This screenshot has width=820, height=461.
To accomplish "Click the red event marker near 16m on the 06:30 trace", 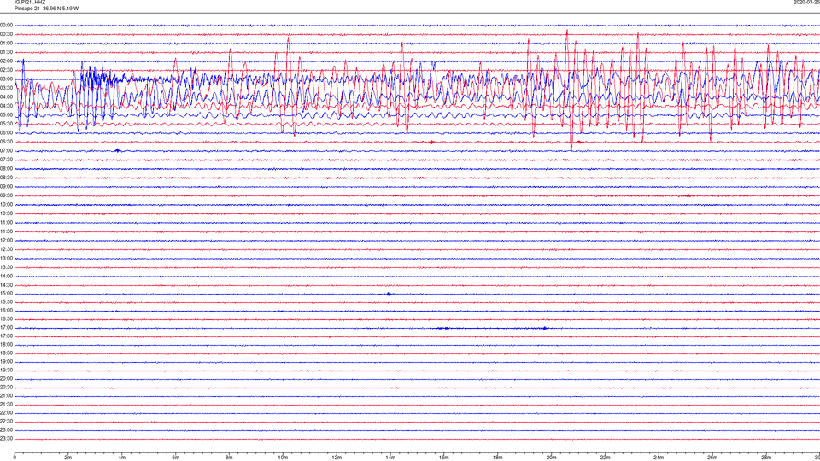I will coord(430,143).
